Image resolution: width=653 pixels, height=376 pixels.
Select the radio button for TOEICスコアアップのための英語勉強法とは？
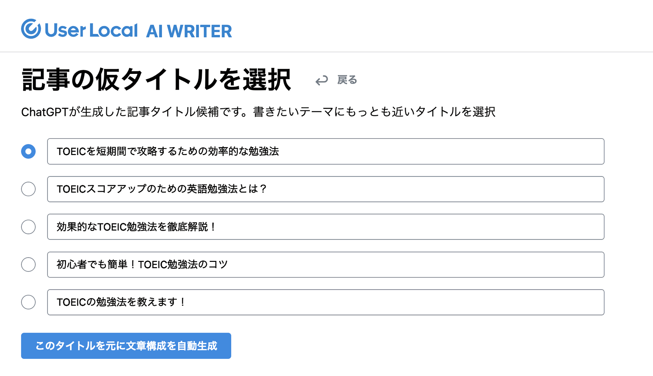[29, 189]
